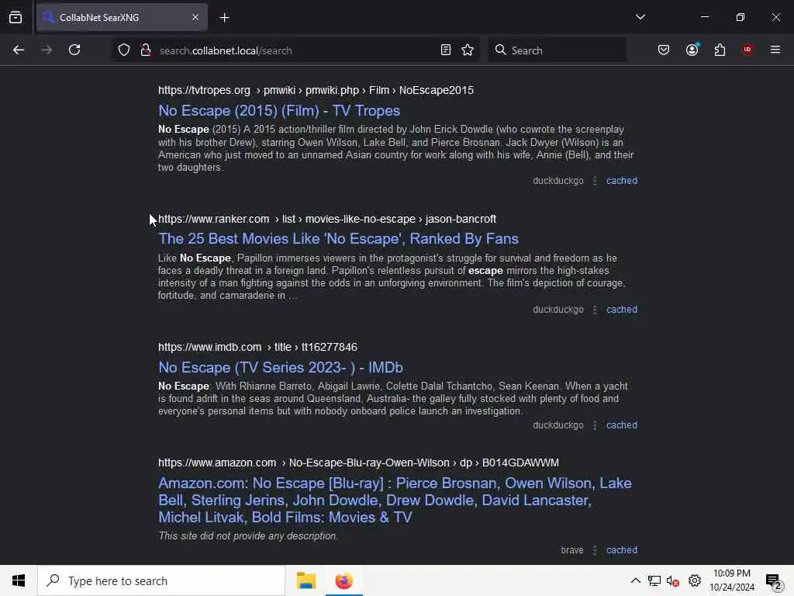Toggle reader view icon
The height and width of the screenshot is (596, 794).
coord(446,50)
